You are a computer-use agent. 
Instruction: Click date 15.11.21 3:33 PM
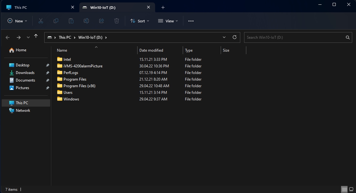[153, 60]
